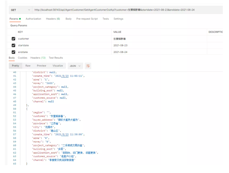Uncheck the startdate query param checkbox

[13, 45]
